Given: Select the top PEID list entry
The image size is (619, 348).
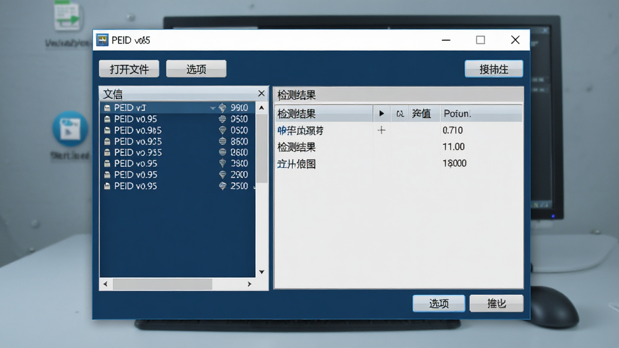Looking at the screenshot, I should click(178, 108).
